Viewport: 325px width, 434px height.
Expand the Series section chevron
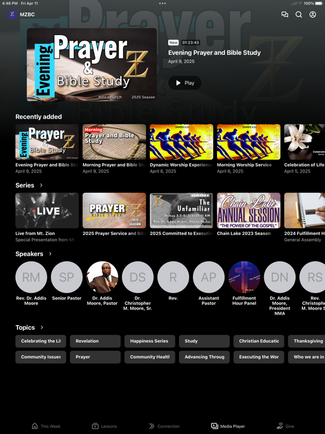click(41, 185)
